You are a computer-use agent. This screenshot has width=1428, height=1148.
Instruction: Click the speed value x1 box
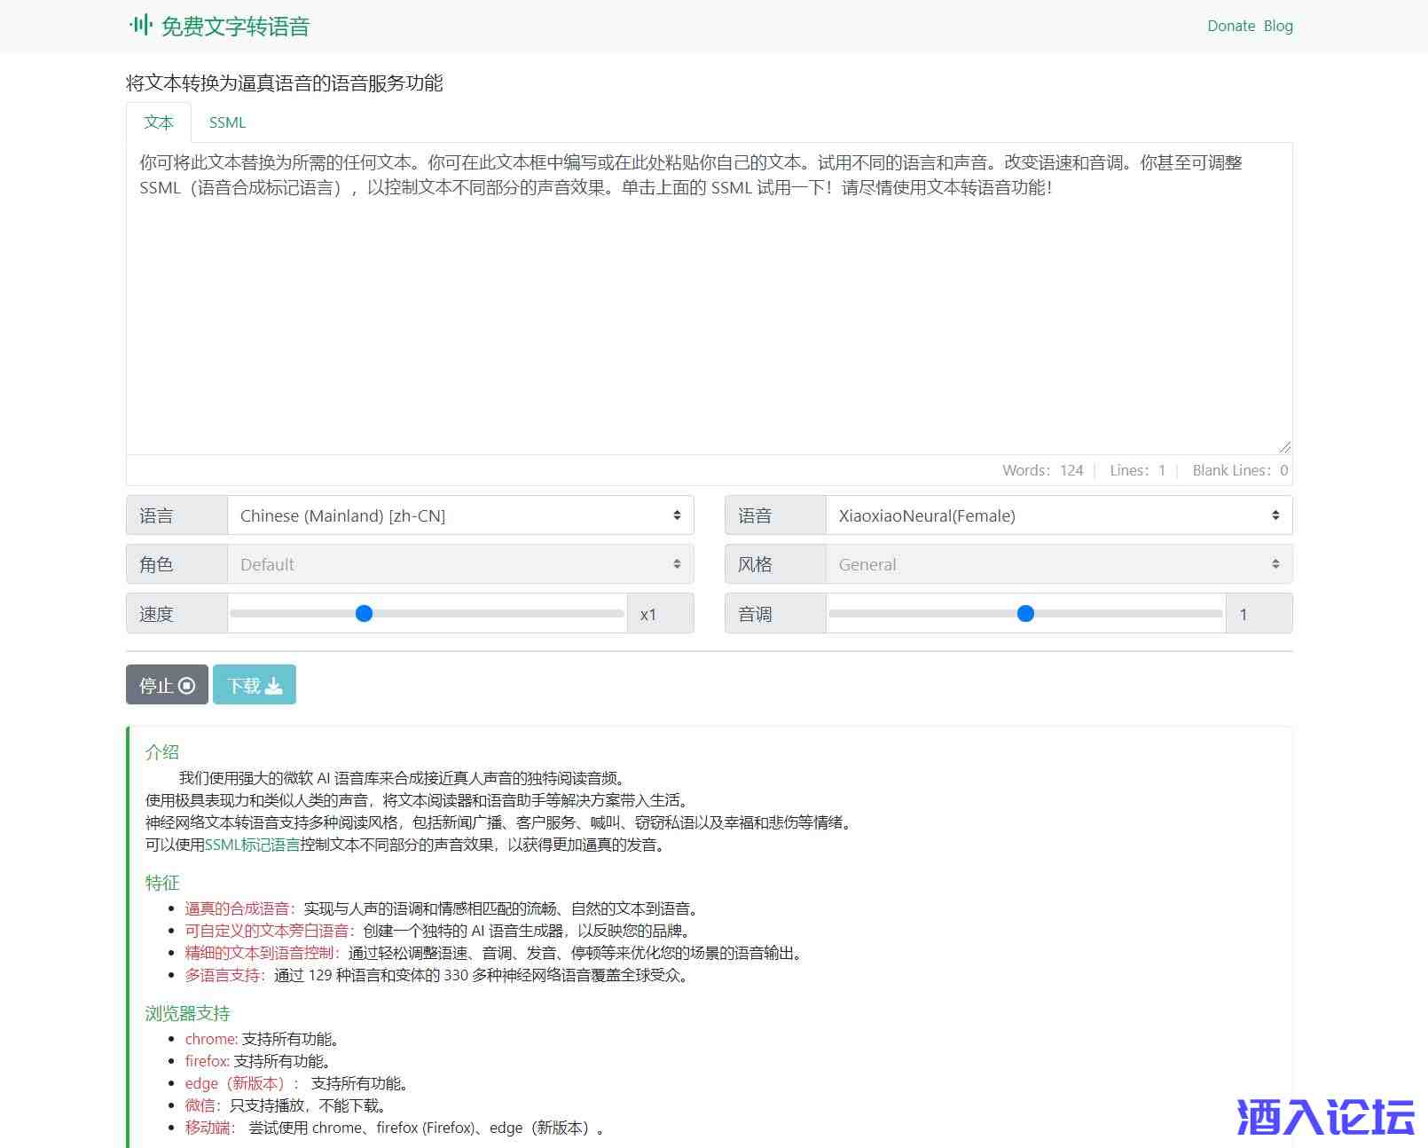pyautogui.click(x=659, y=614)
